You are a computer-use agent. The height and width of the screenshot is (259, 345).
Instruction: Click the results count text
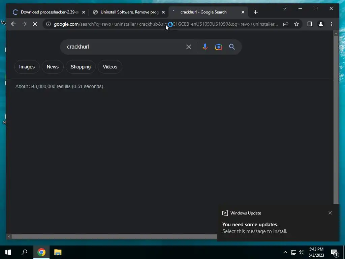[x=59, y=86]
